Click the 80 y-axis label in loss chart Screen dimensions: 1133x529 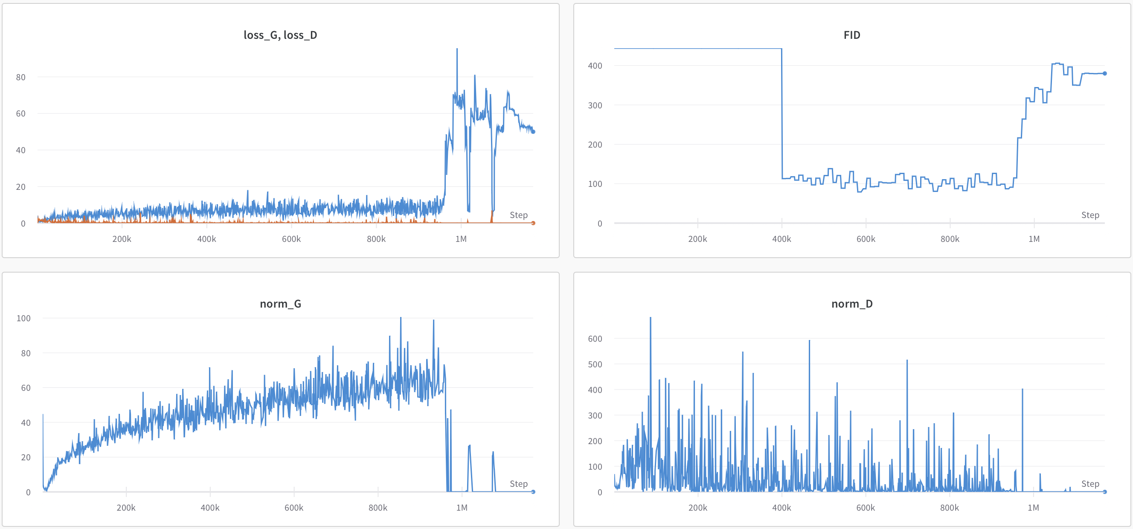[x=20, y=77]
